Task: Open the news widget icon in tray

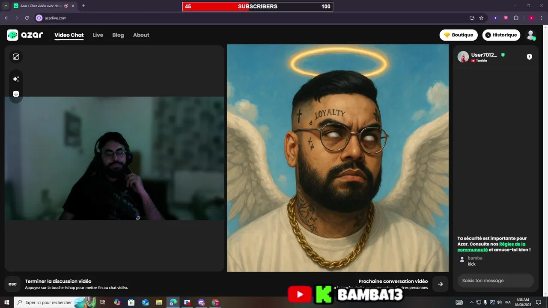Action: (459, 302)
